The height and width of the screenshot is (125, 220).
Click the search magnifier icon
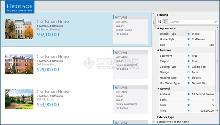pyautogui.click(x=216, y=22)
